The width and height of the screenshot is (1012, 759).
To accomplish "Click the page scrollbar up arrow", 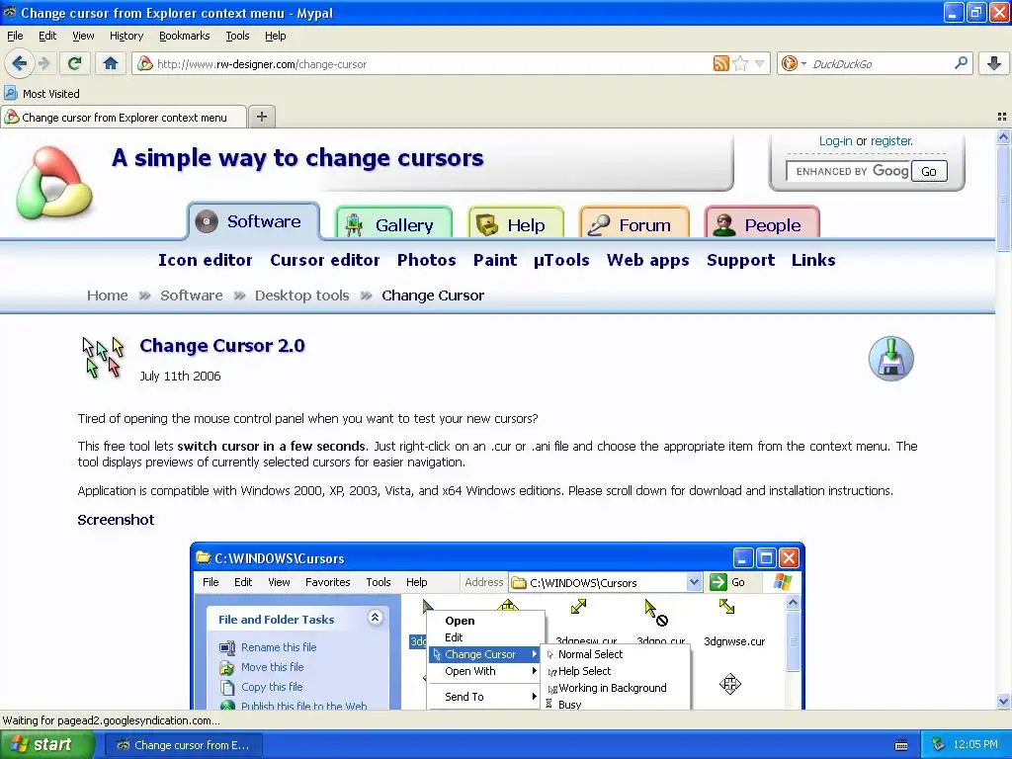I will click(x=1003, y=136).
